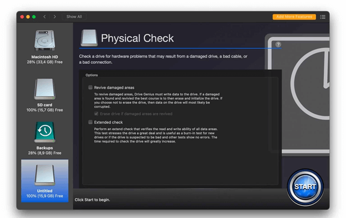Image resolution: width=346 pixels, height=218 pixels.
Task: Click the 'Options' group label
Action: 91,75
